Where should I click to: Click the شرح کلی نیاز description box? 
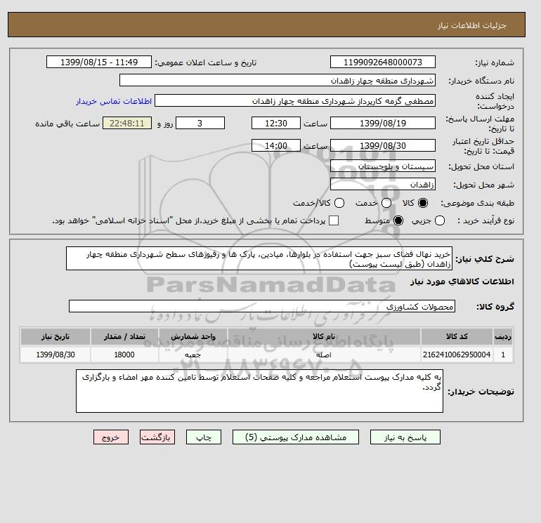(259, 258)
